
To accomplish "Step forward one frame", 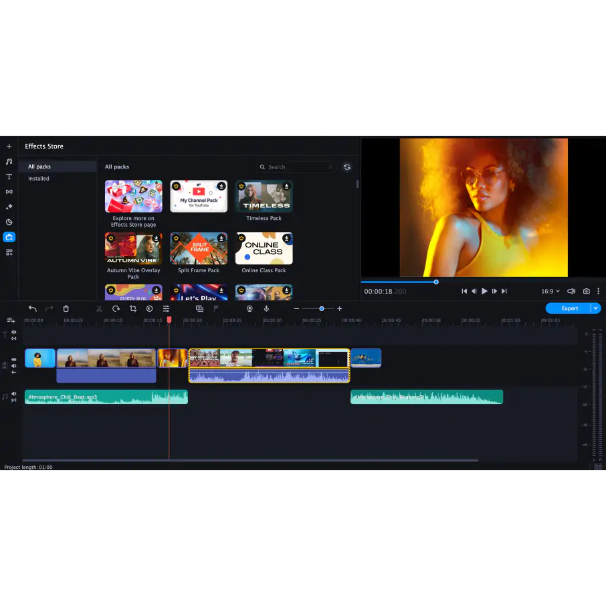I will (x=494, y=291).
